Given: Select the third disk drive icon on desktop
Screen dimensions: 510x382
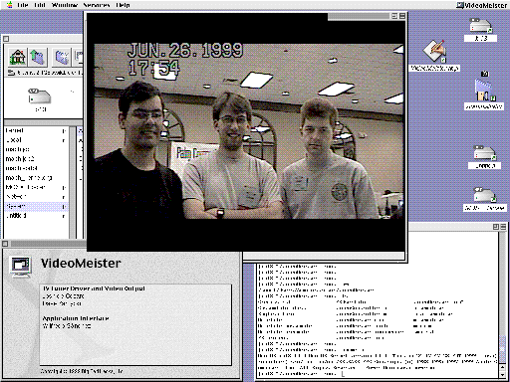Looking at the screenshot, I should (x=484, y=153).
